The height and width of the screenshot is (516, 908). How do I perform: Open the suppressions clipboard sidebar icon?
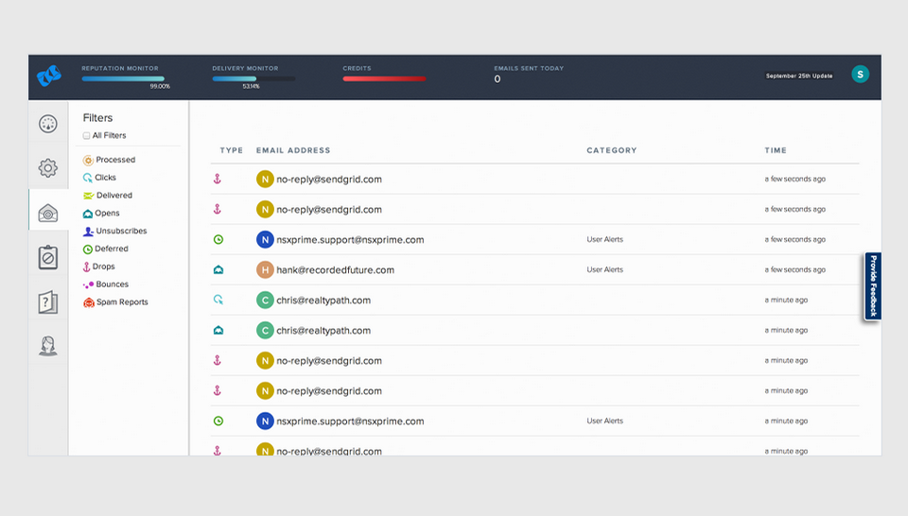[x=48, y=257]
